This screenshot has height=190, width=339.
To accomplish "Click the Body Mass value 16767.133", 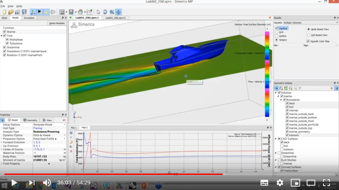I will (x=40, y=156).
